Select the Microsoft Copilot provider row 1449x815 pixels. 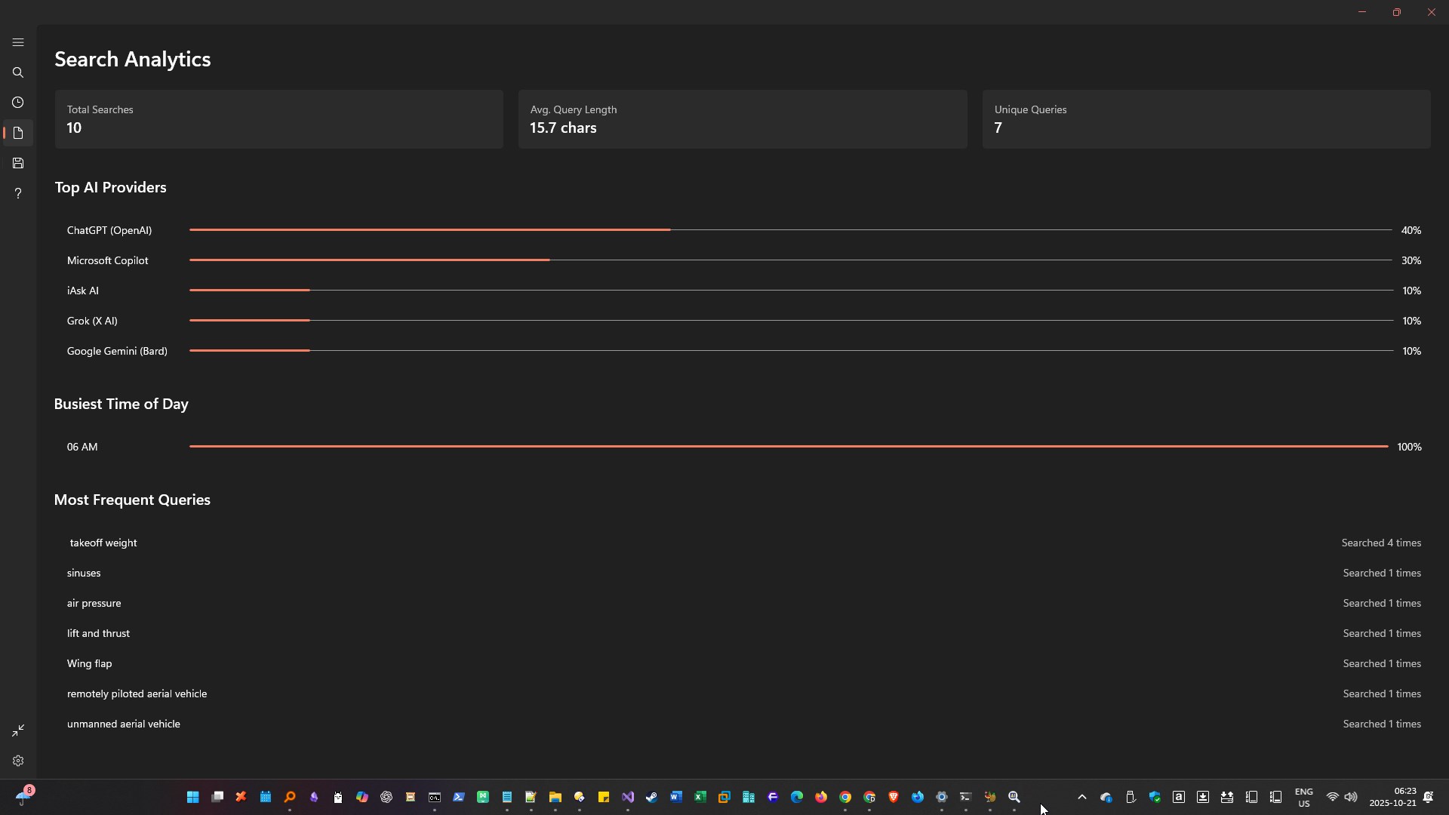click(x=108, y=260)
